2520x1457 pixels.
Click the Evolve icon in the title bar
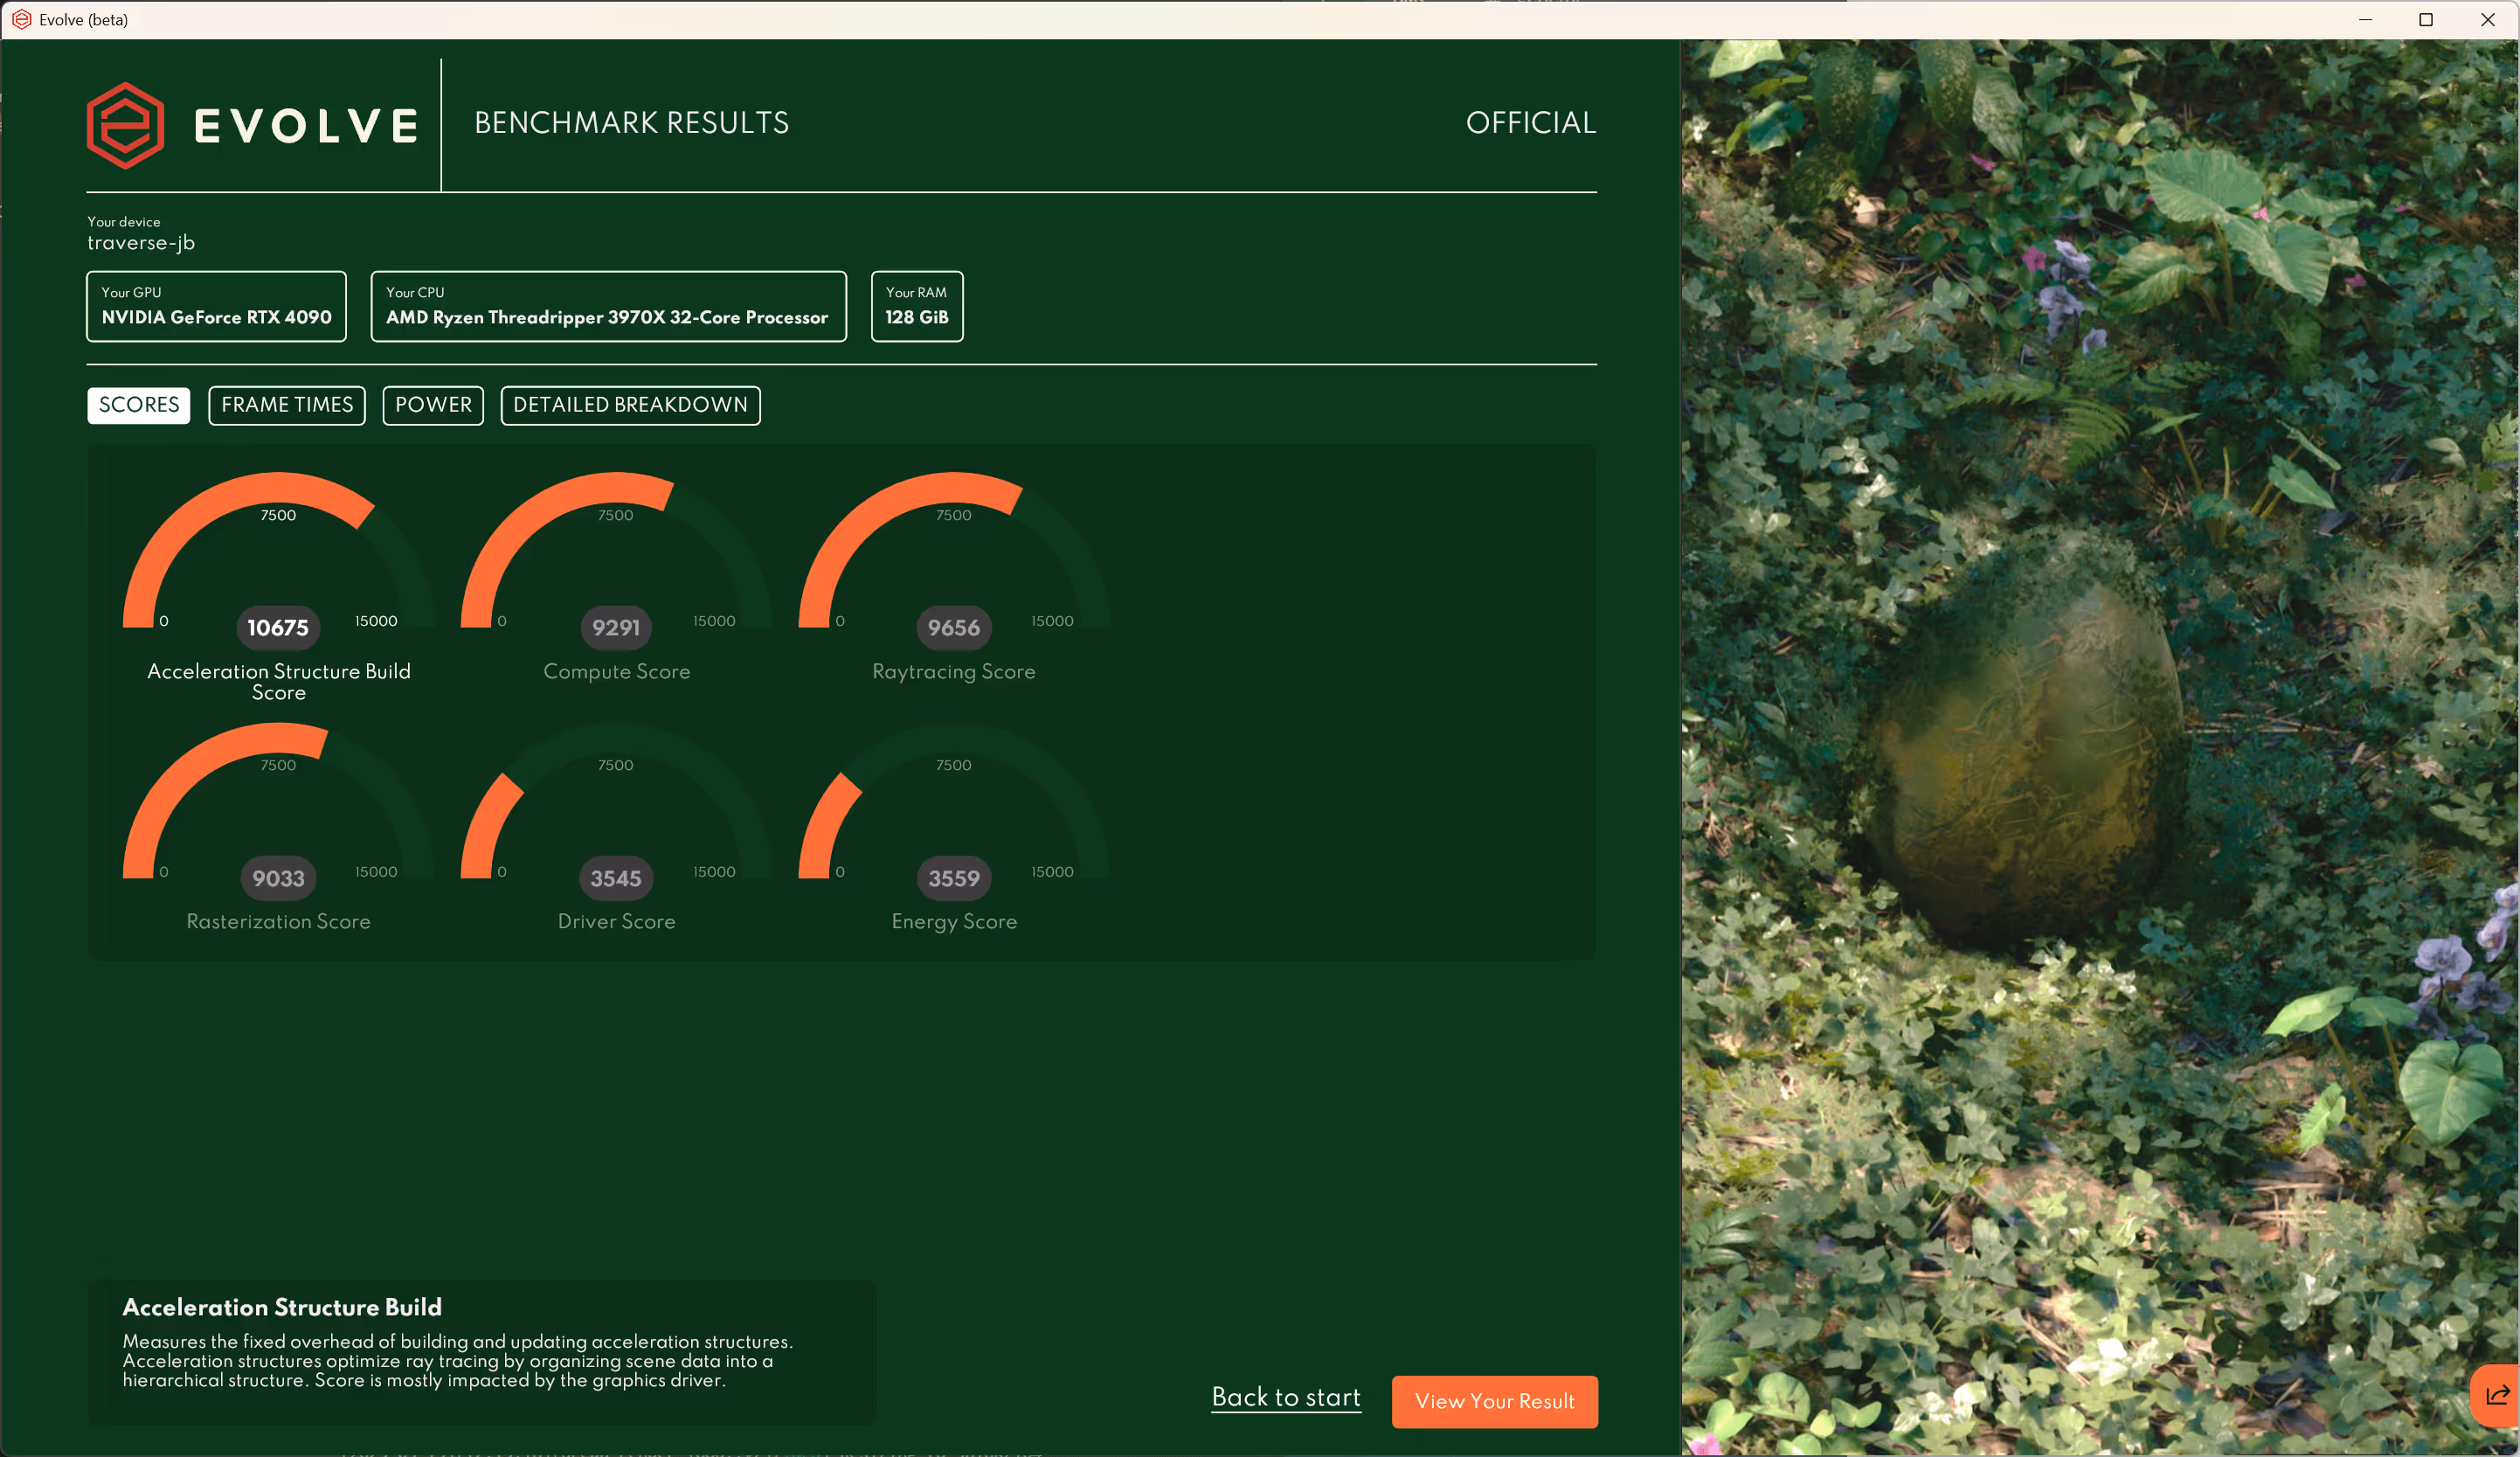21,19
